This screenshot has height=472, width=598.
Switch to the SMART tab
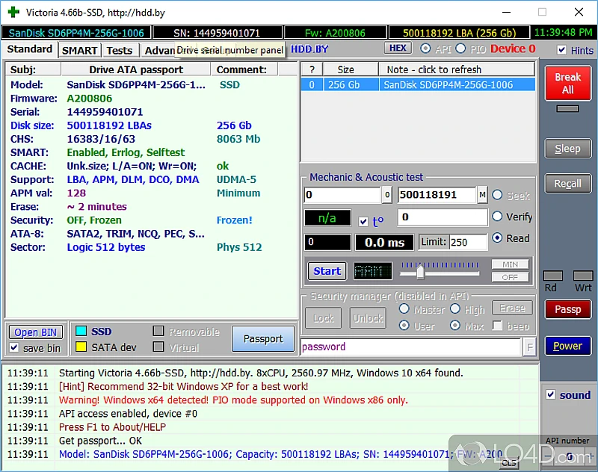79,50
